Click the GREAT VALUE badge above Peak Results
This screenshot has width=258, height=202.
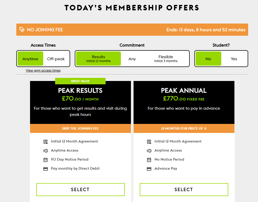[80, 81]
